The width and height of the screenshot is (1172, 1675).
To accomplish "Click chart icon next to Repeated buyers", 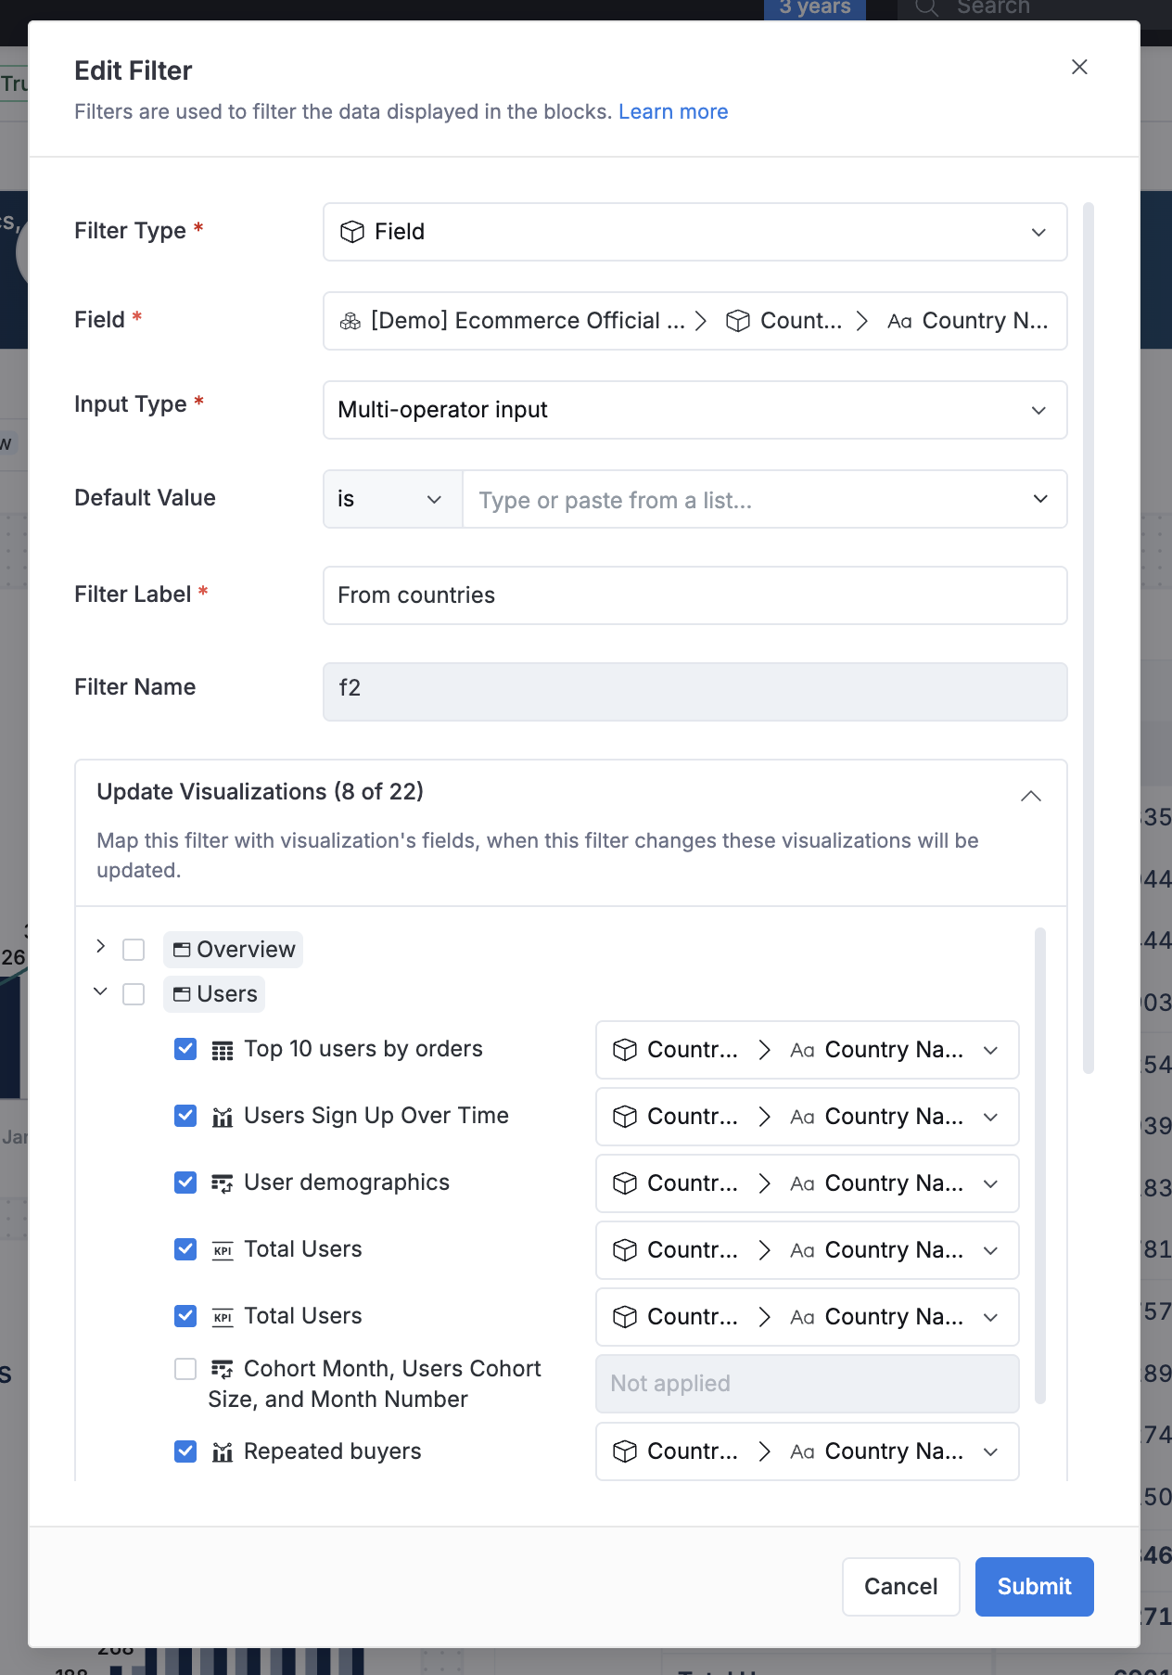I will coord(223,1452).
